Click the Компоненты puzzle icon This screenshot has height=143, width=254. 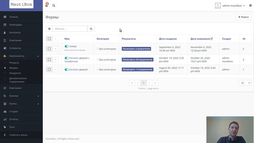[x=5, y=56]
